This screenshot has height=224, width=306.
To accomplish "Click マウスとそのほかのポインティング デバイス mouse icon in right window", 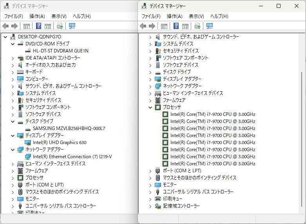I will click(x=158, y=177).
